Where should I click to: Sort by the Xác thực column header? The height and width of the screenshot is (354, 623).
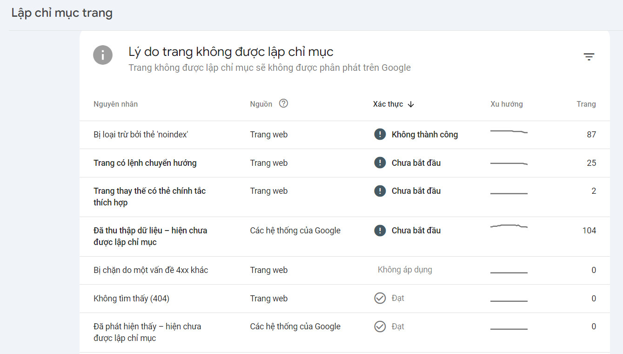(388, 104)
